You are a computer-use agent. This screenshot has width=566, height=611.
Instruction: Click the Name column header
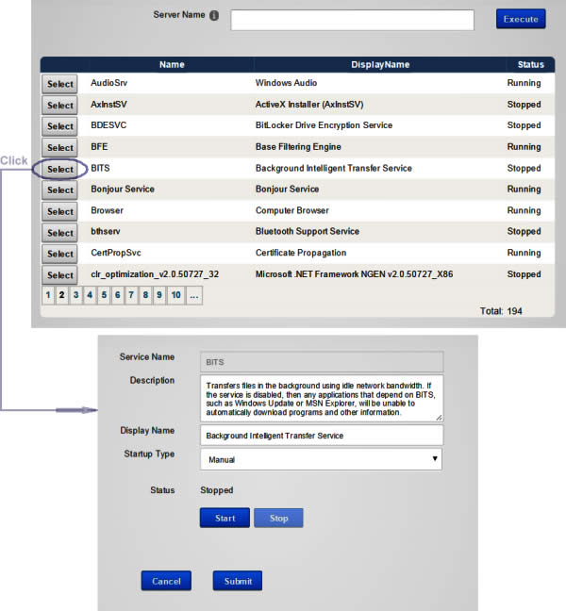tap(172, 65)
